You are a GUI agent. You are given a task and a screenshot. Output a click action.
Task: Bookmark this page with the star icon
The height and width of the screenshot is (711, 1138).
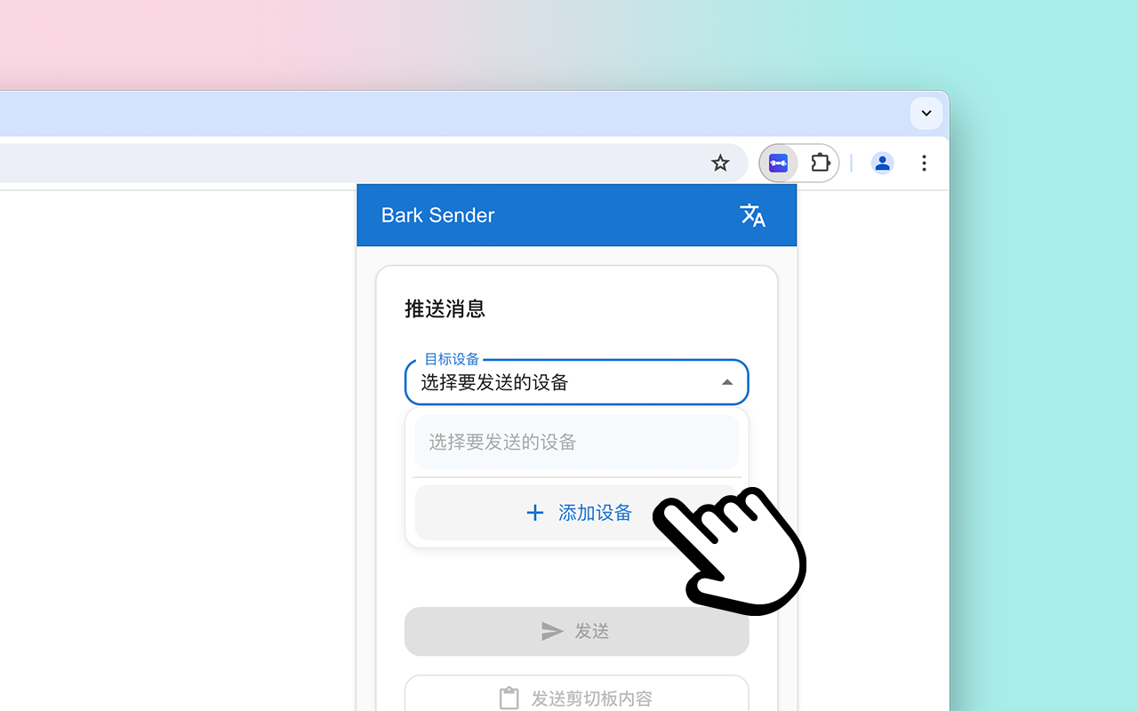tap(720, 164)
